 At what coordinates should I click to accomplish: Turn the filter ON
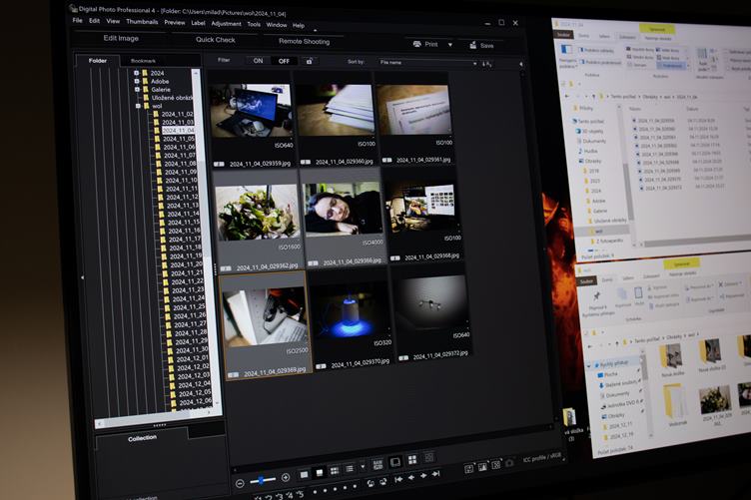[258, 61]
